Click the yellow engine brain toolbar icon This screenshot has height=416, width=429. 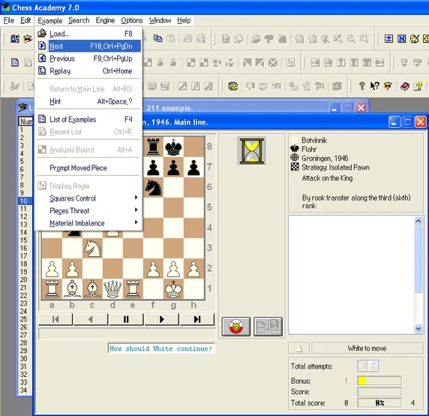pyautogui.click(x=232, y=86)
